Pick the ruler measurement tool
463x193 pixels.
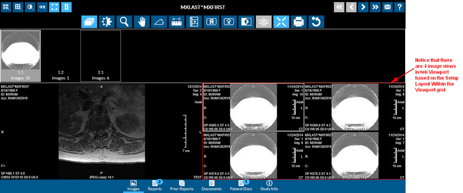click(x=175, y=22)
